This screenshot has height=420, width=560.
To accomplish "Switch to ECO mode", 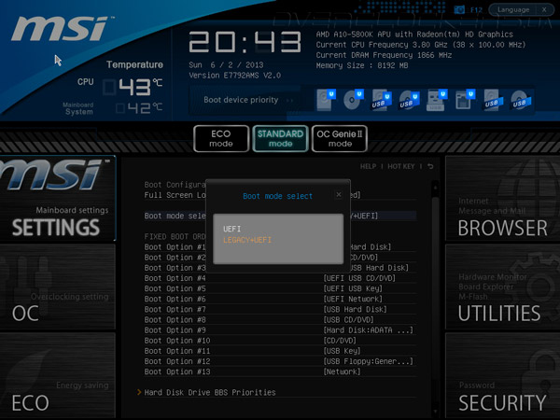I will (221, 138).
